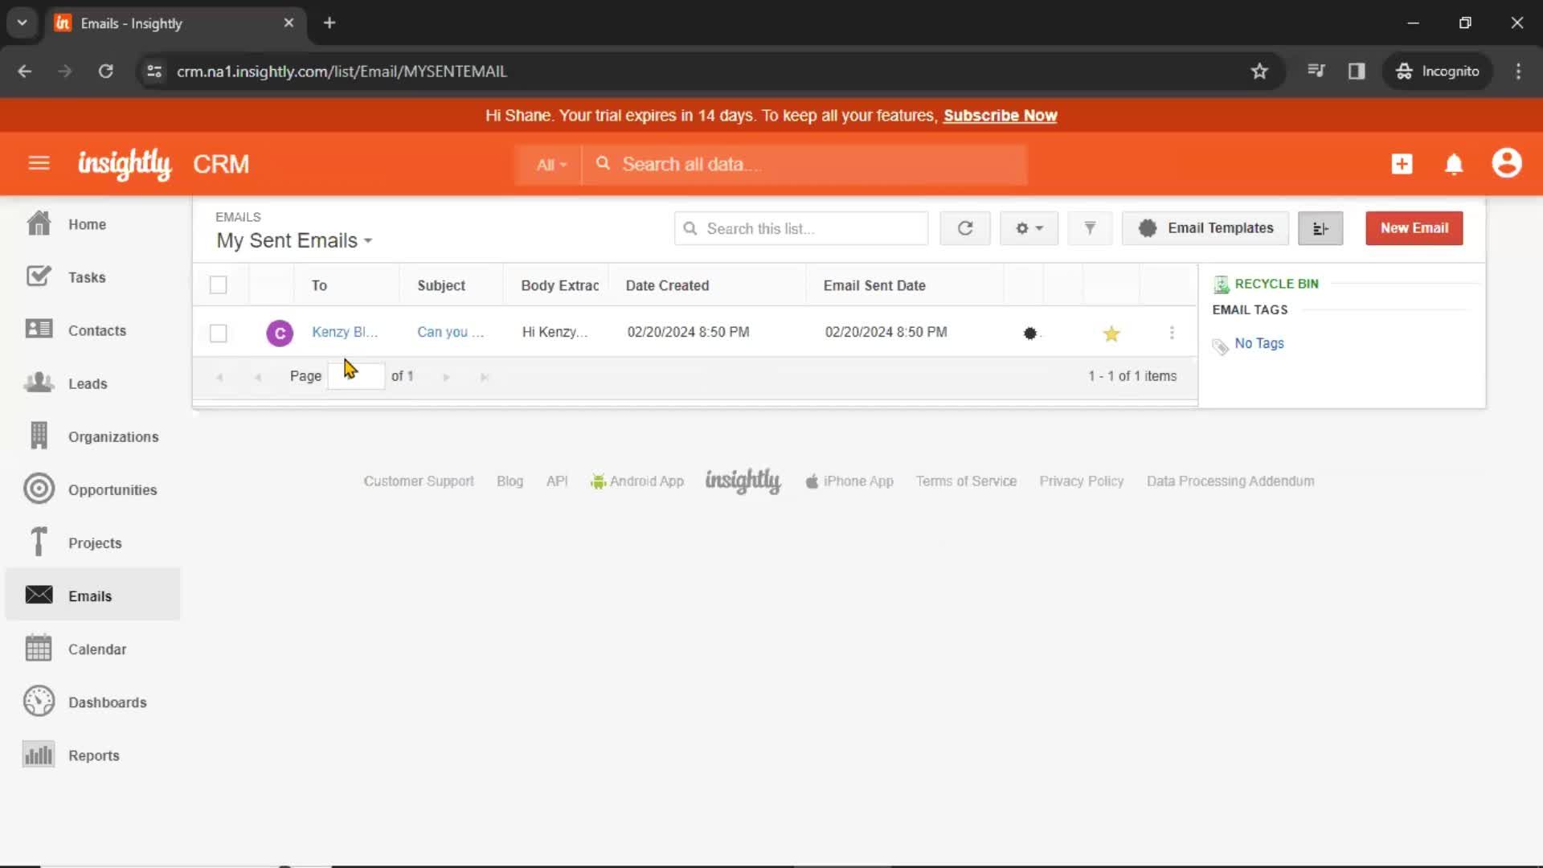Toggle the star/favorite on Kenzy email
Image resolution: width=1543 pixels, height=868 pixels.
(1111, 332)
